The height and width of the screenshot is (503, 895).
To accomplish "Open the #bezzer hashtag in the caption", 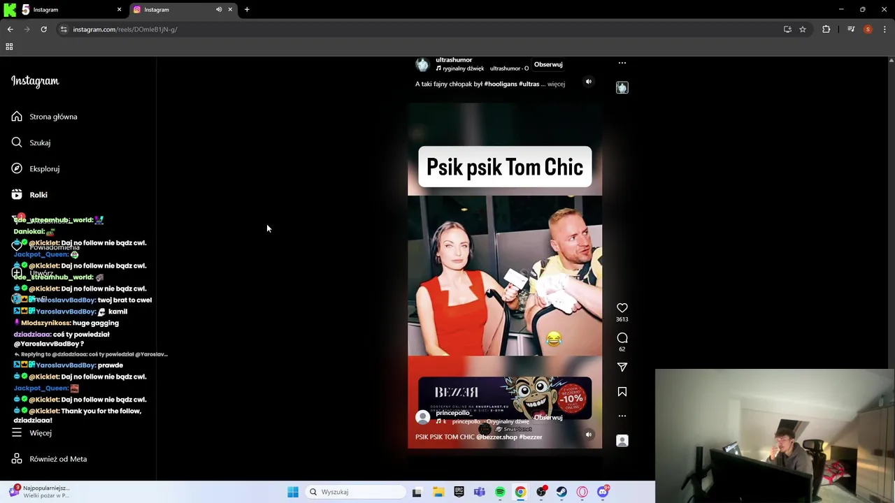I will [x=531, y=437].
